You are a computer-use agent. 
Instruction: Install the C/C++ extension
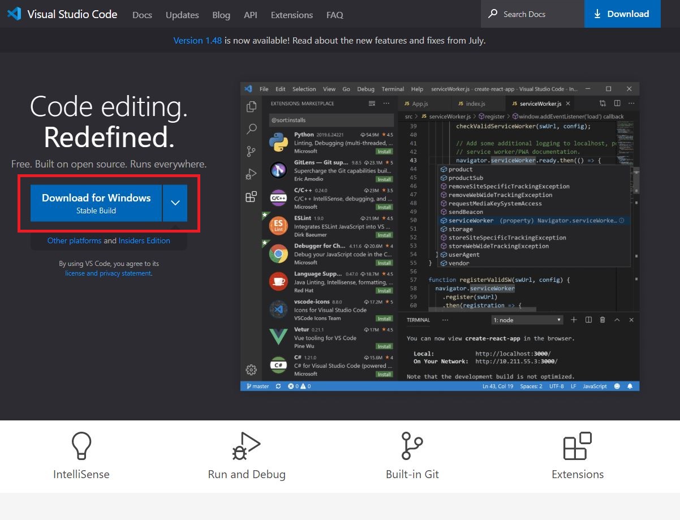385,207
